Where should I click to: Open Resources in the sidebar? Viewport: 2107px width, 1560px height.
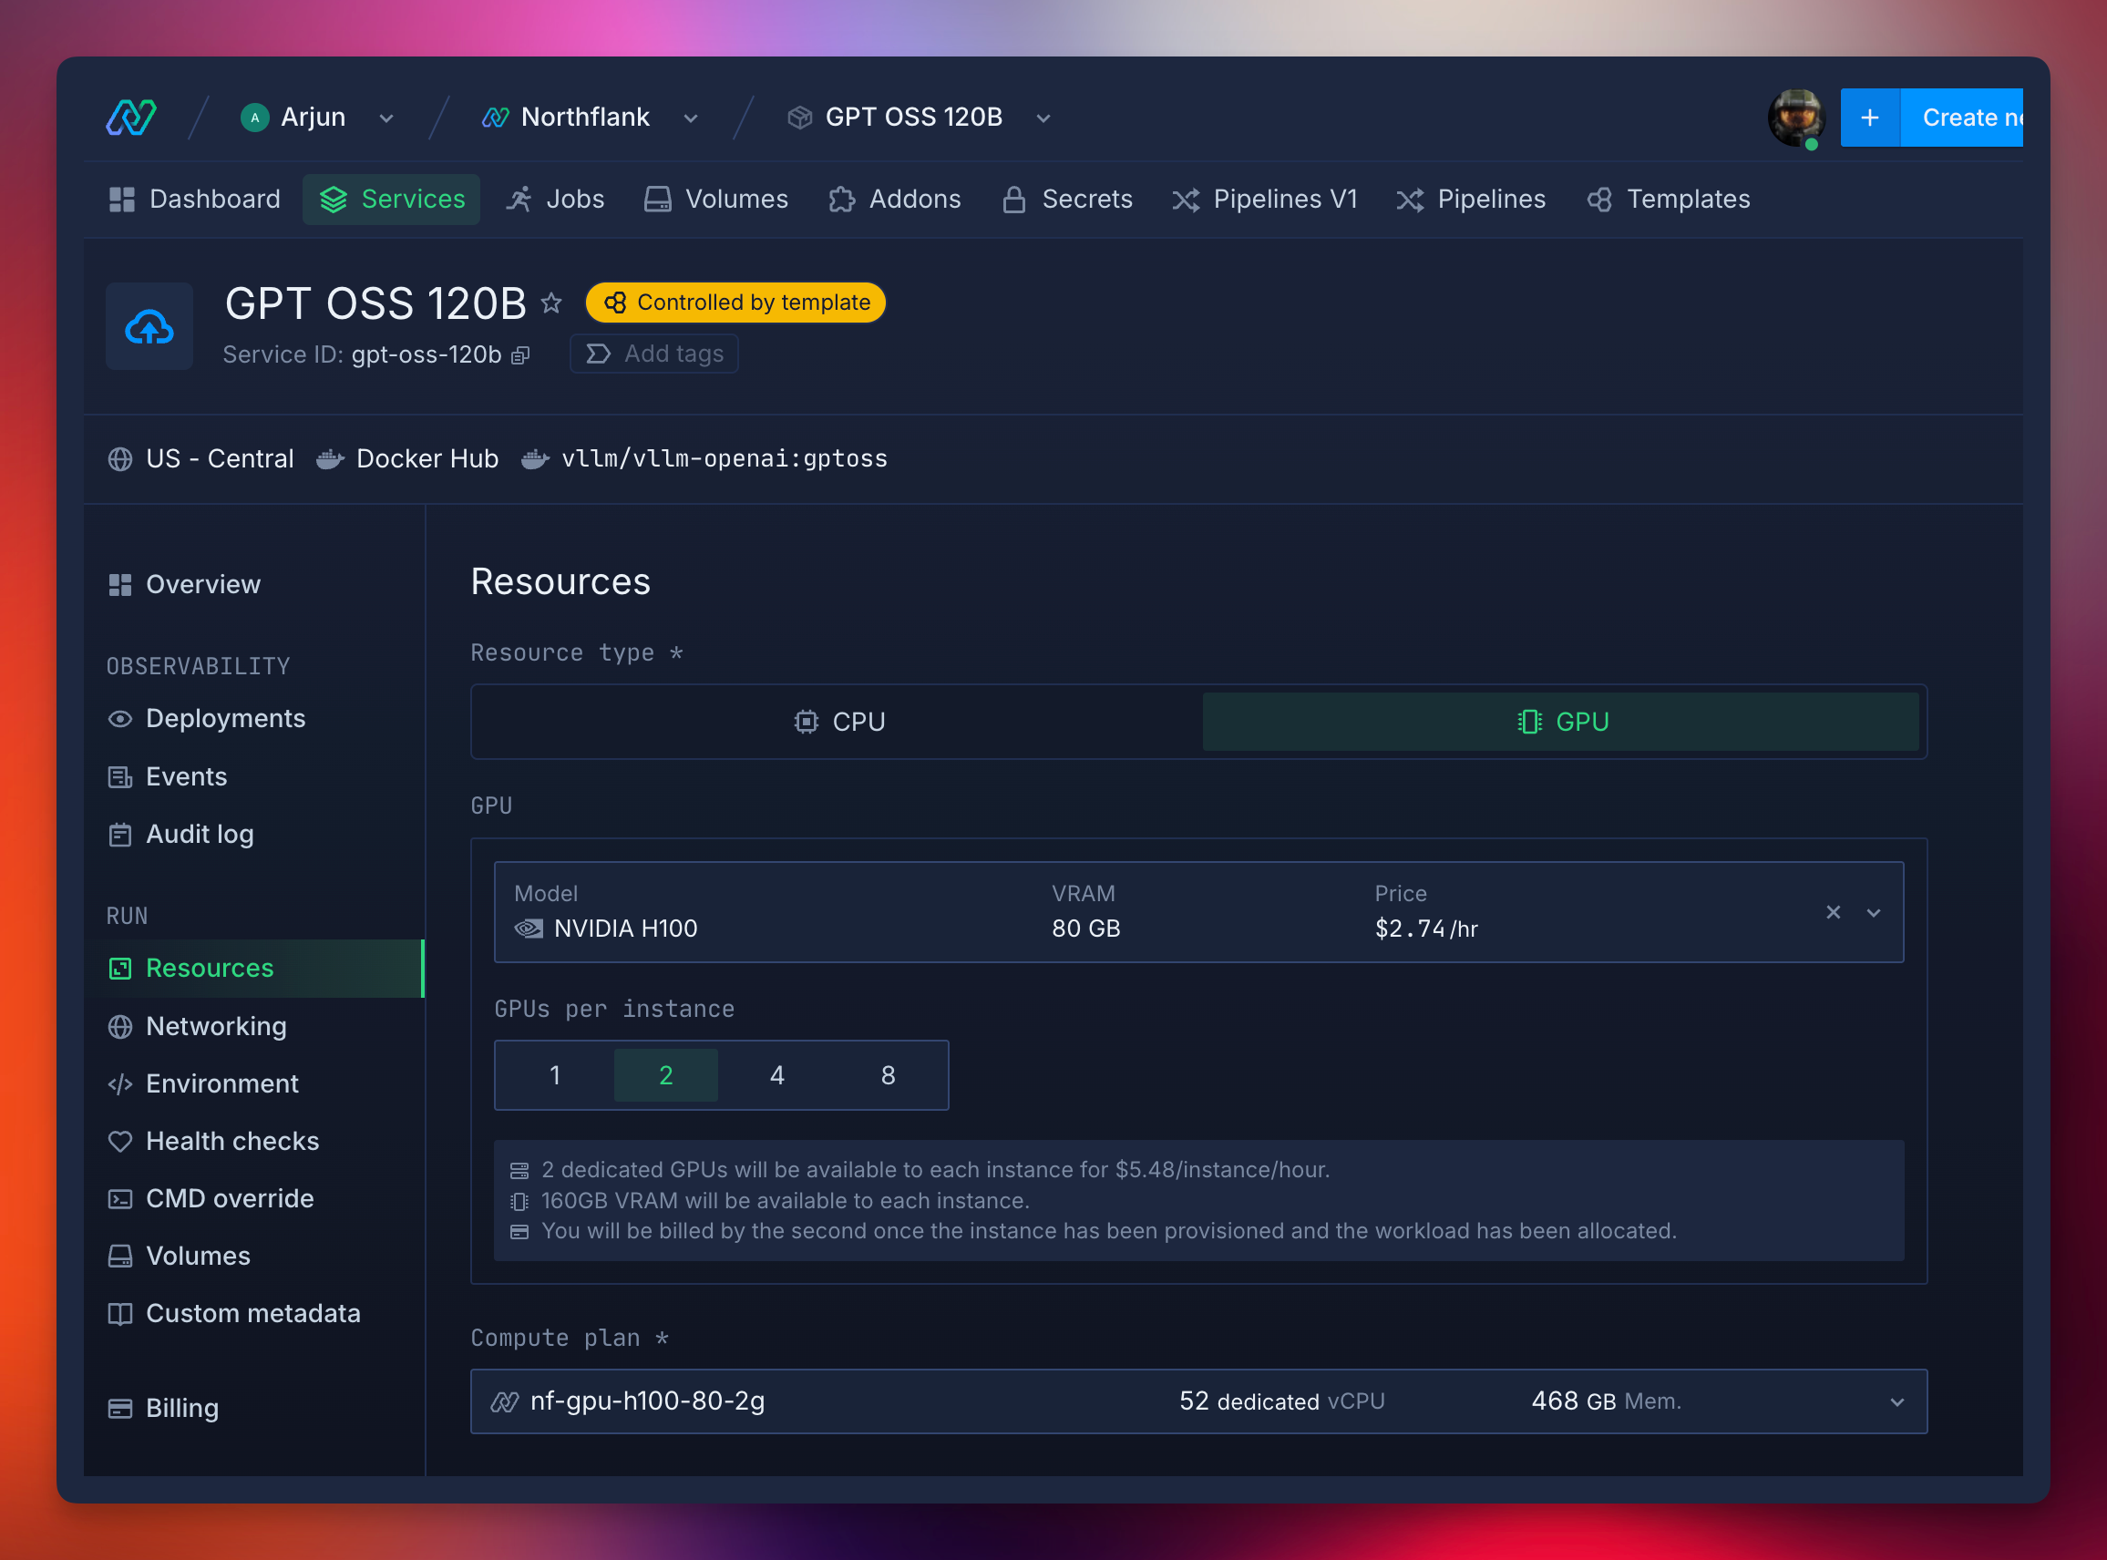coord(253,968)
